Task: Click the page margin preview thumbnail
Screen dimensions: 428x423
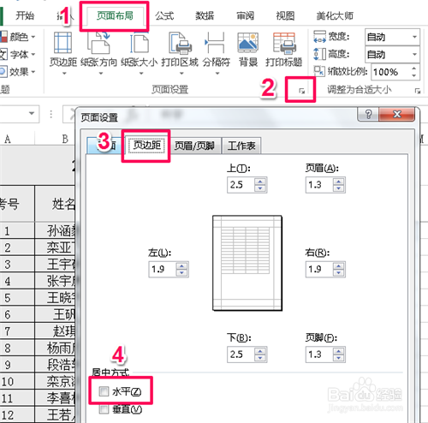Action: coord(247,263)
